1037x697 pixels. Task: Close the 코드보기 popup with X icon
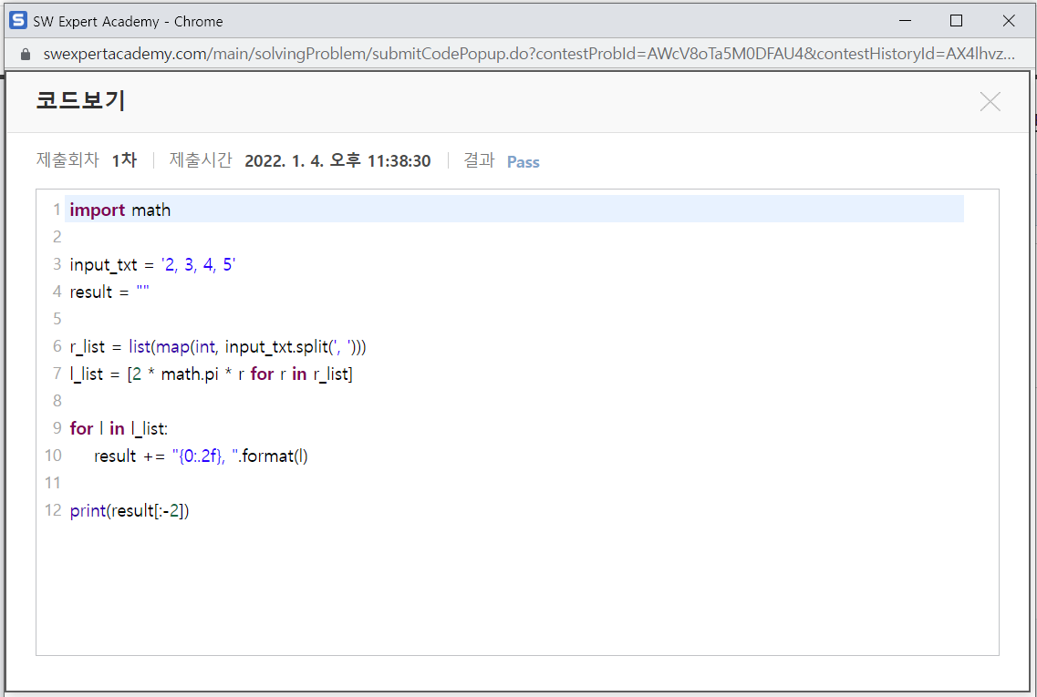(990, 102)
